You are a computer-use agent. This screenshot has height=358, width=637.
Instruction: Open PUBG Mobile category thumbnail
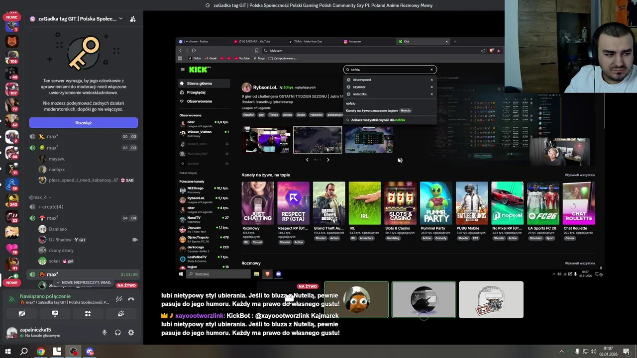(x=472, y=203)
